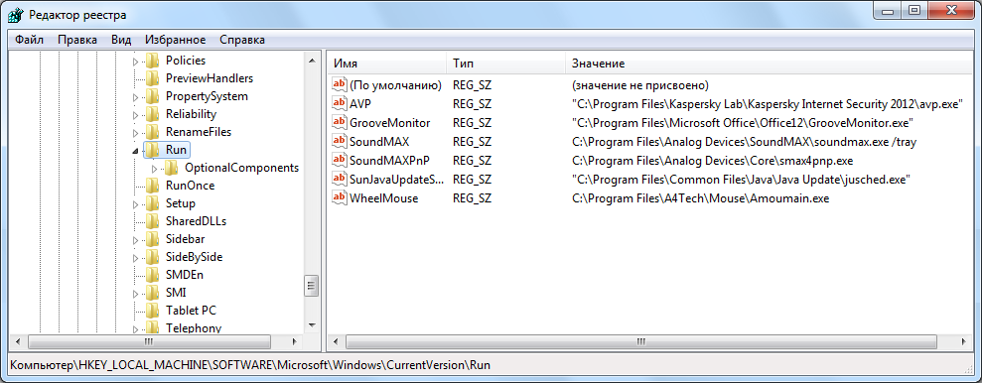The height and width of the screenshot is (383, 982).
Task: Click the SMDEn folder icon
Action: click(x=152, y=275)
